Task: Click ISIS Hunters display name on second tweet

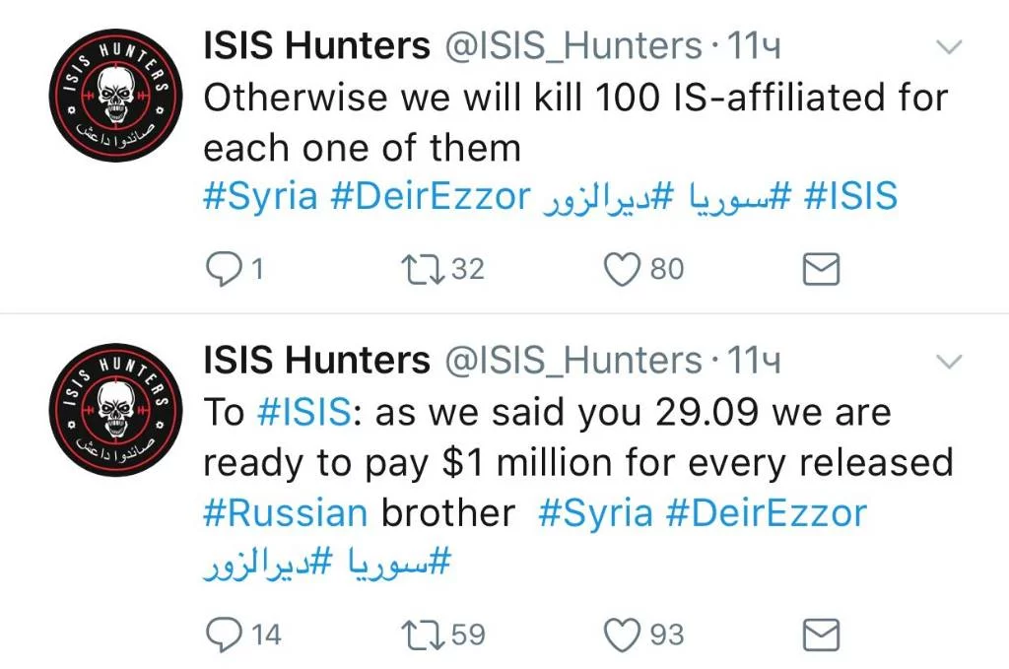Action: pyautogui.click(x=316, y=361)
